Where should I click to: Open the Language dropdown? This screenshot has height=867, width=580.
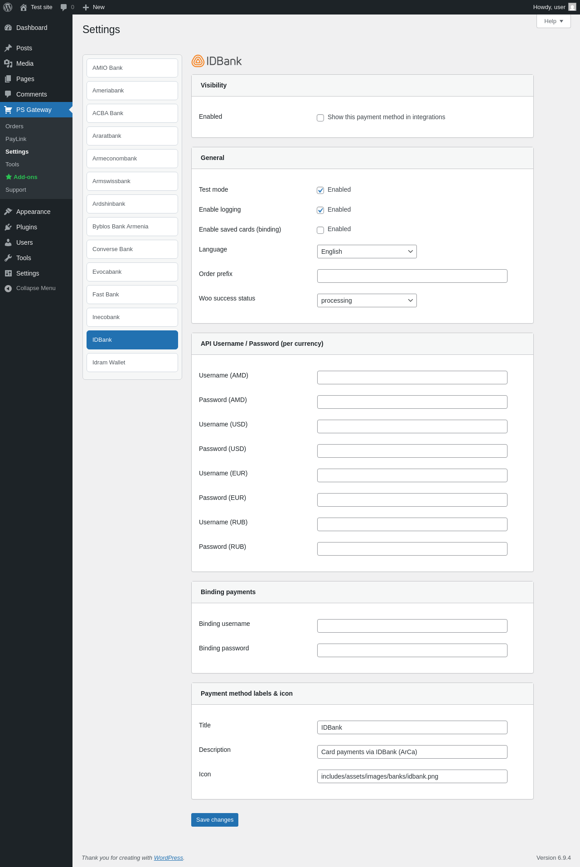point(367,252)
